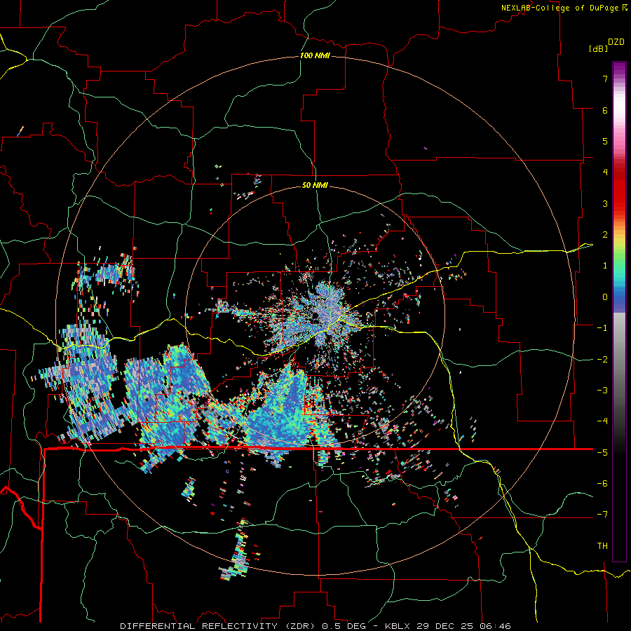
Task: Click the -2 value on color scale
Action: [602, 360]
